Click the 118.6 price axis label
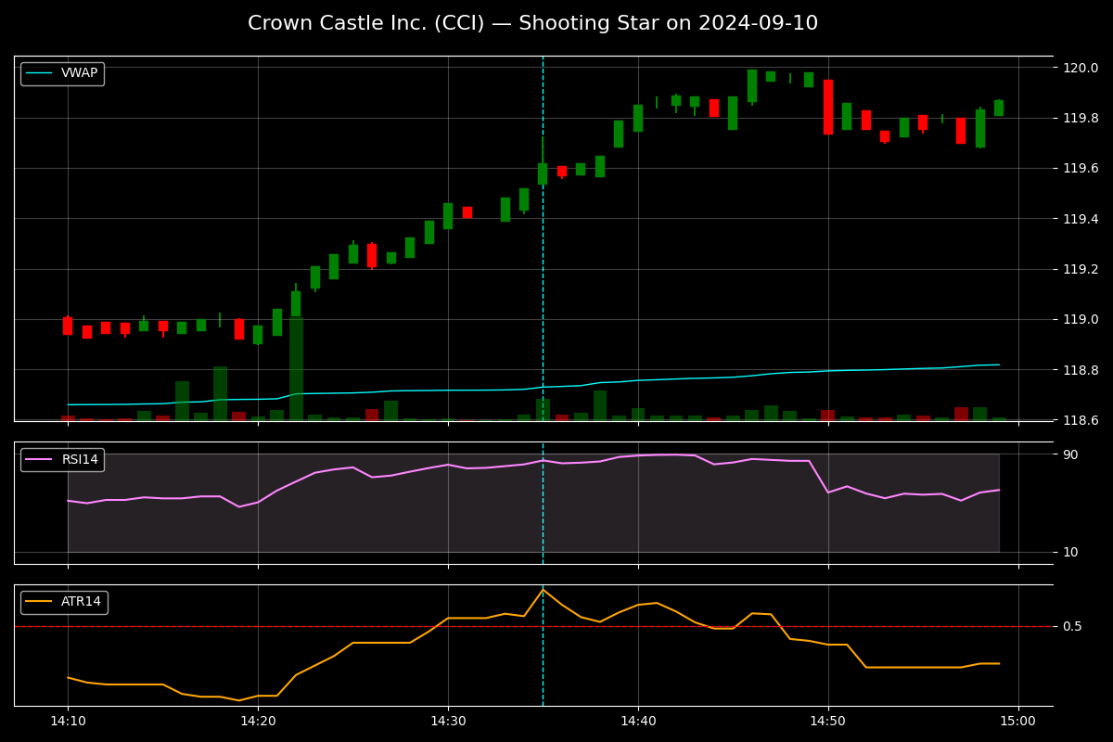Screen dimensions: 1113x742 (x=1080, y=420)
